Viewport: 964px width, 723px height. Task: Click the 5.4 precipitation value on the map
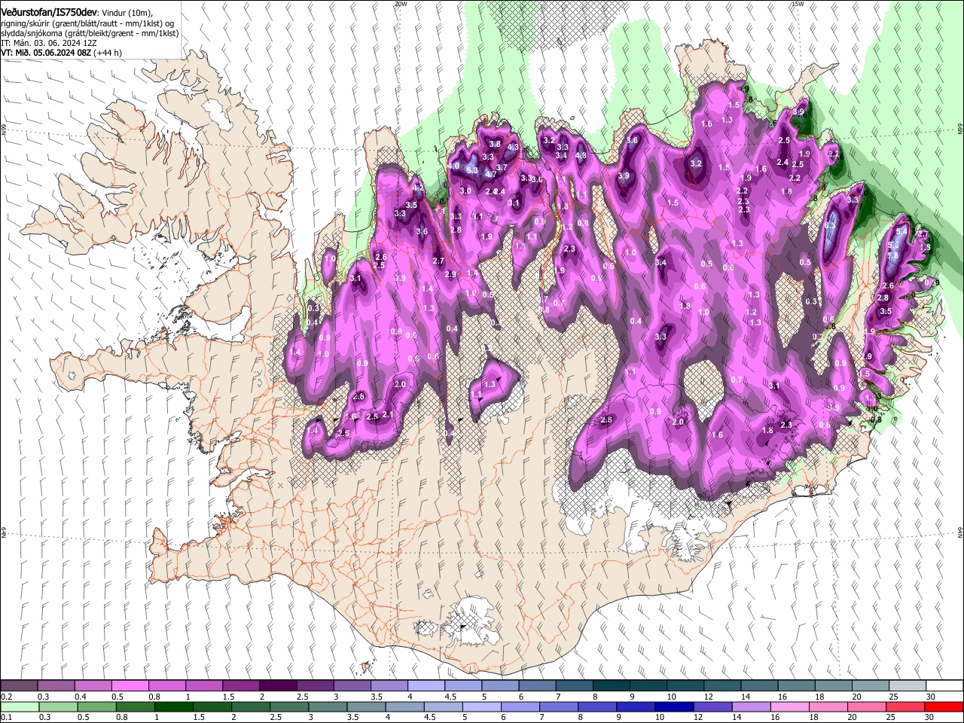[901, 231]
